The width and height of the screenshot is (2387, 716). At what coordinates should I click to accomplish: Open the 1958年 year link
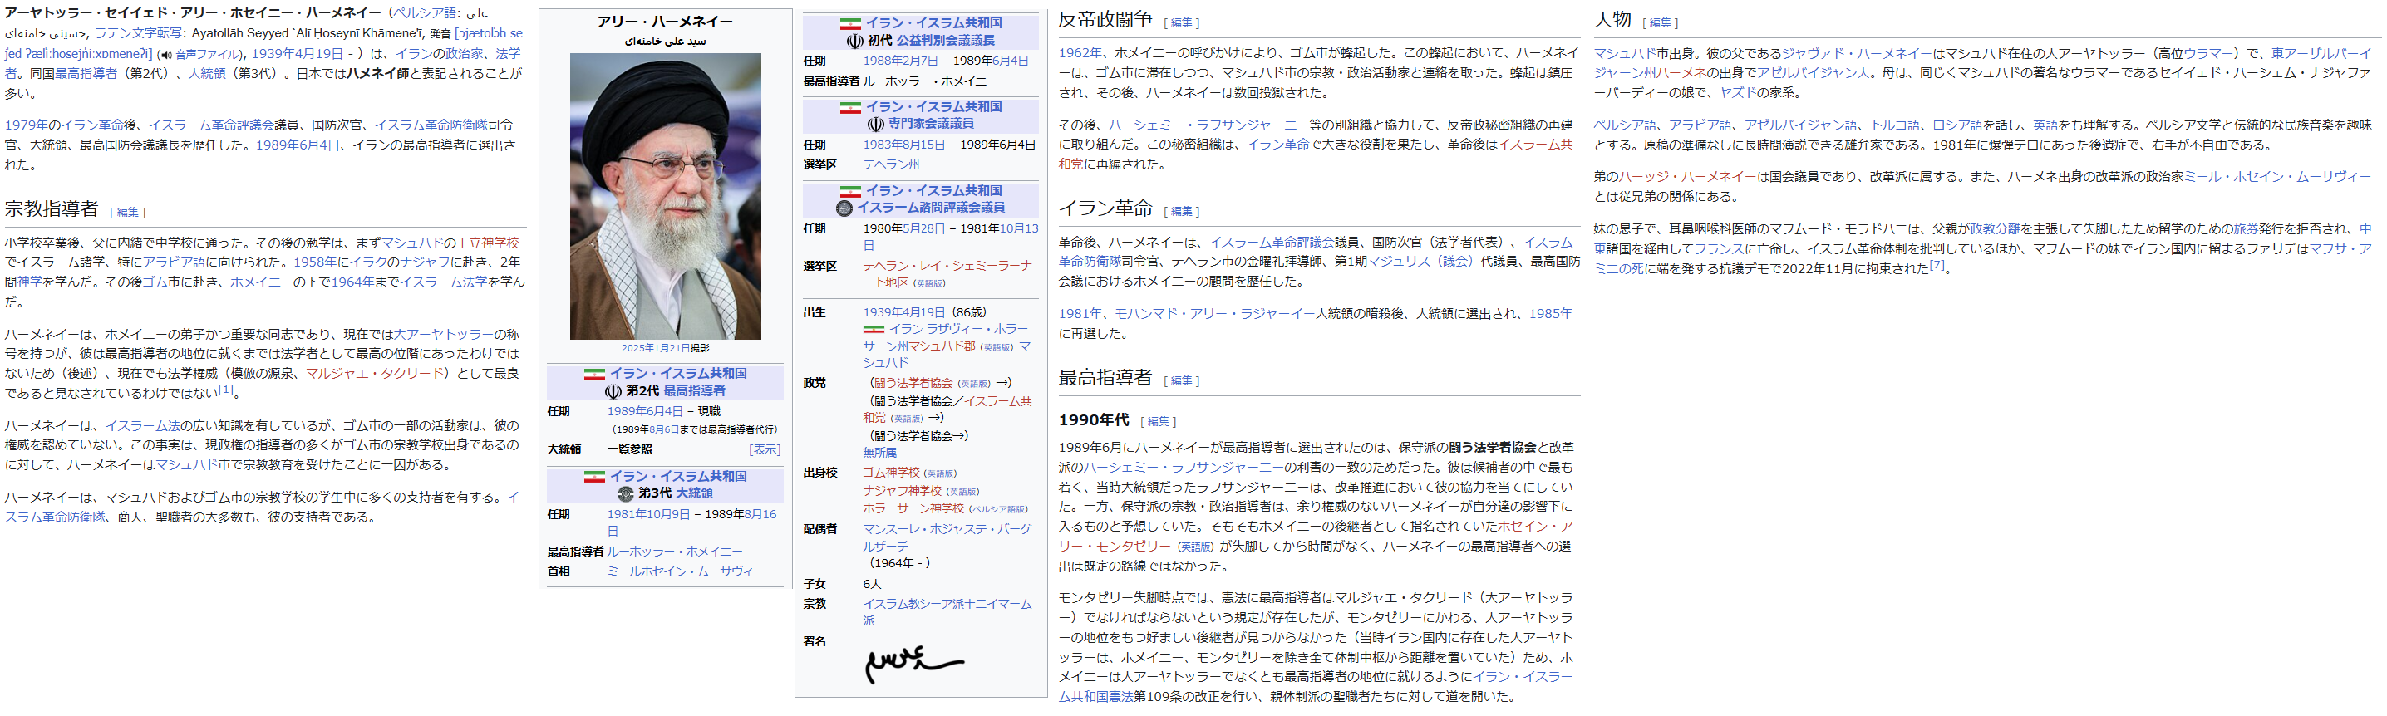coord(315,263)
